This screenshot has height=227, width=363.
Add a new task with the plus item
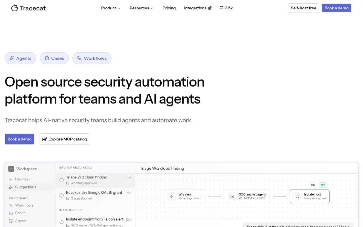pyautogui.click(x=20, y=179)
